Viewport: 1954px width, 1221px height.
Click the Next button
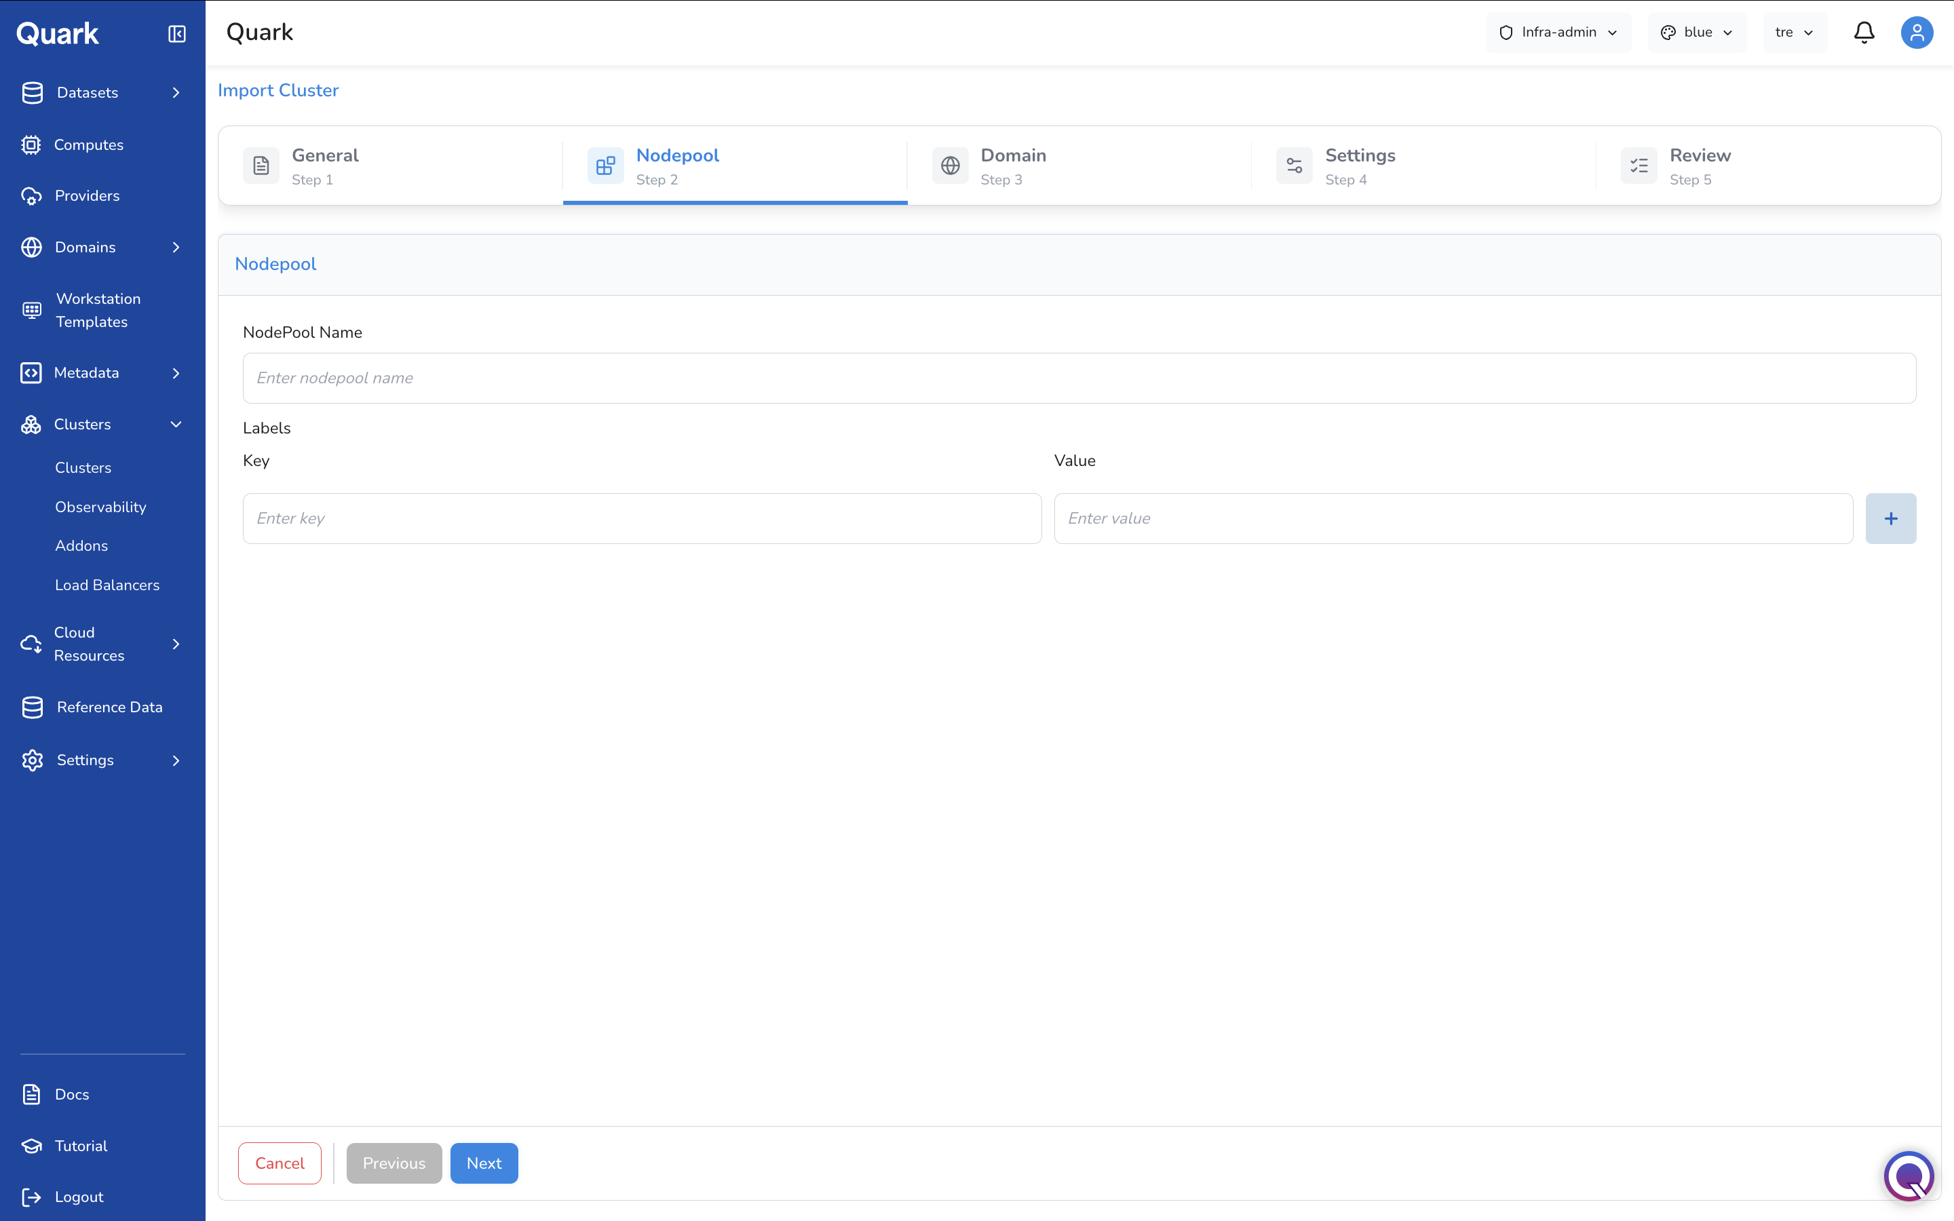tap(484, 1163)
